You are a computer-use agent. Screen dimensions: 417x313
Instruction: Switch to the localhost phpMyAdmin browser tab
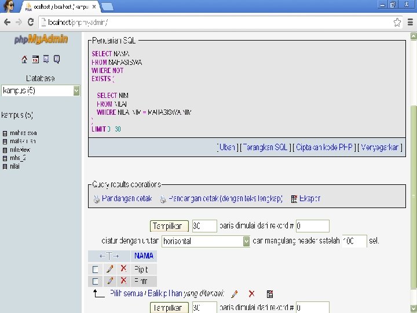point(60,7)
